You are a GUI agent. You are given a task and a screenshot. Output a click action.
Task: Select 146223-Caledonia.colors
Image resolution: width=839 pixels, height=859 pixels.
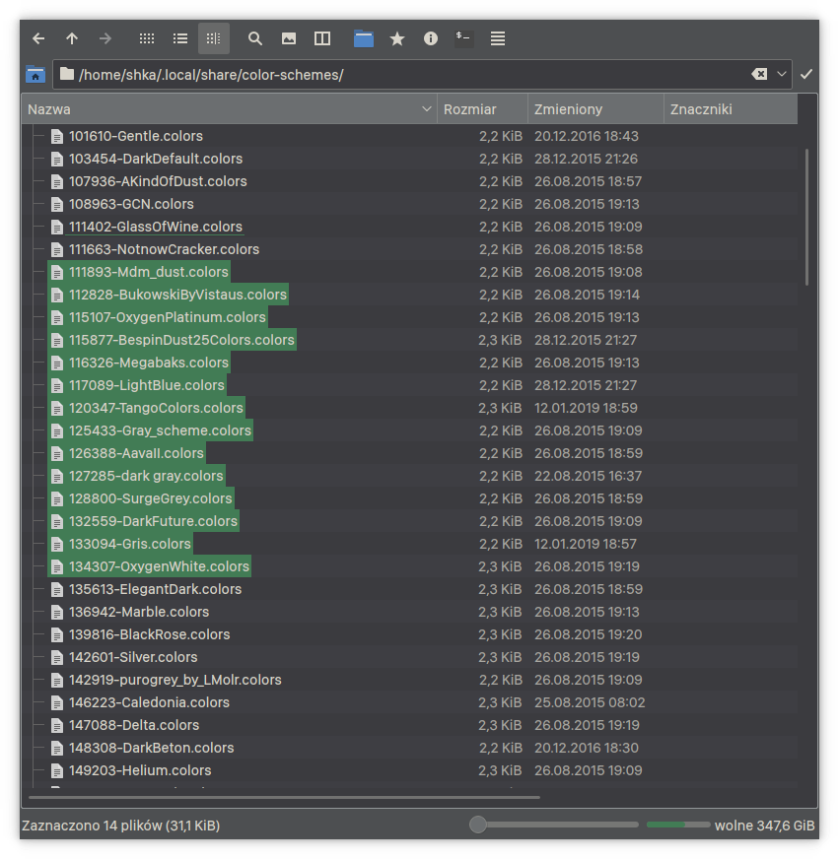pyautogui.click(x=149, y=702)
